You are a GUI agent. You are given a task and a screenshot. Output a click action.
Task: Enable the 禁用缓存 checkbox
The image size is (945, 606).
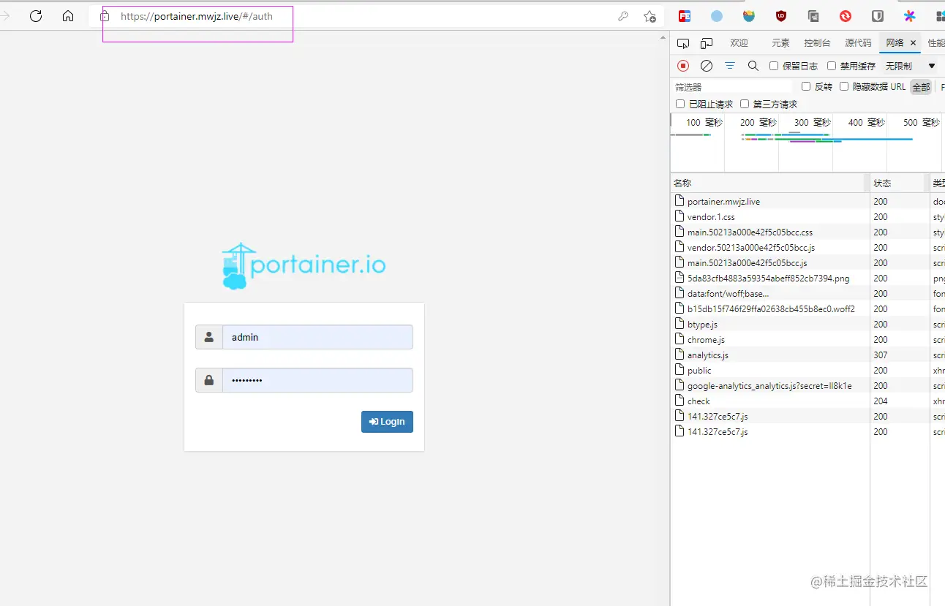click(x=832, y=66)
